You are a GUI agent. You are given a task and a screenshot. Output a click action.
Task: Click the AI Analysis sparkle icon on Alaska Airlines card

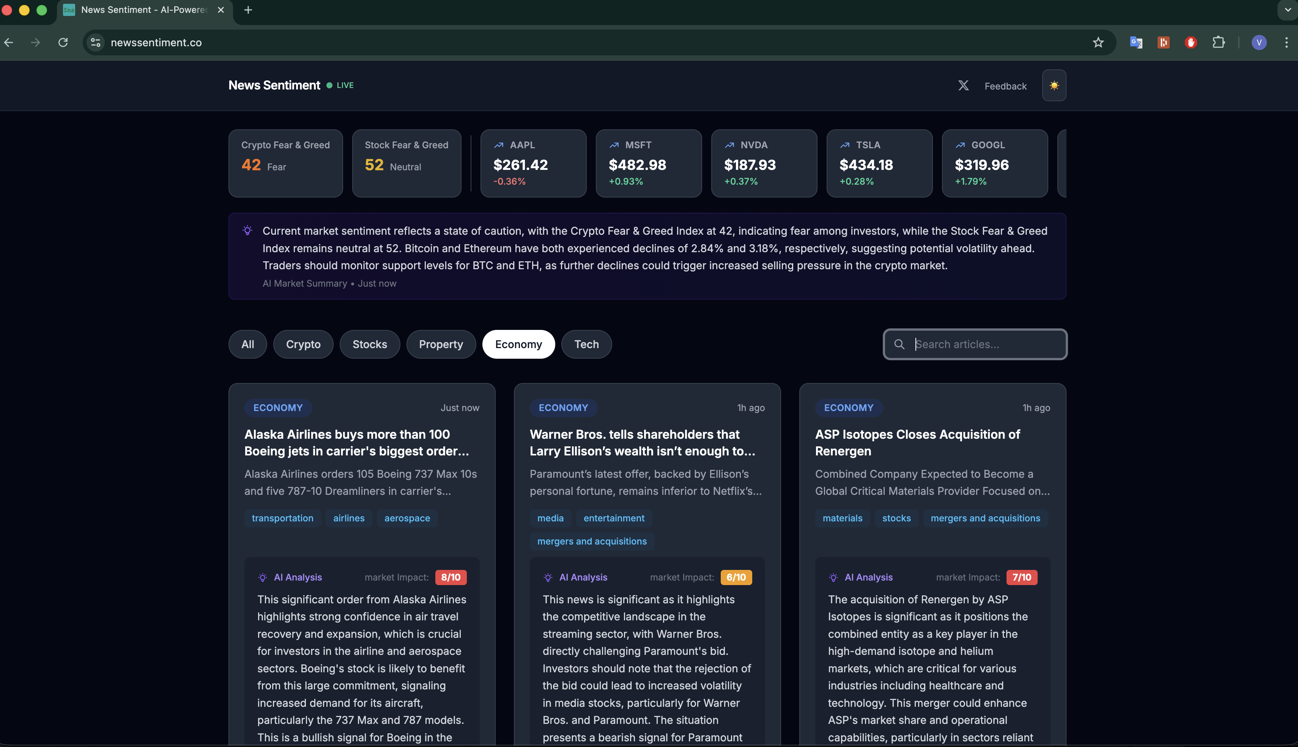point(262,577)
